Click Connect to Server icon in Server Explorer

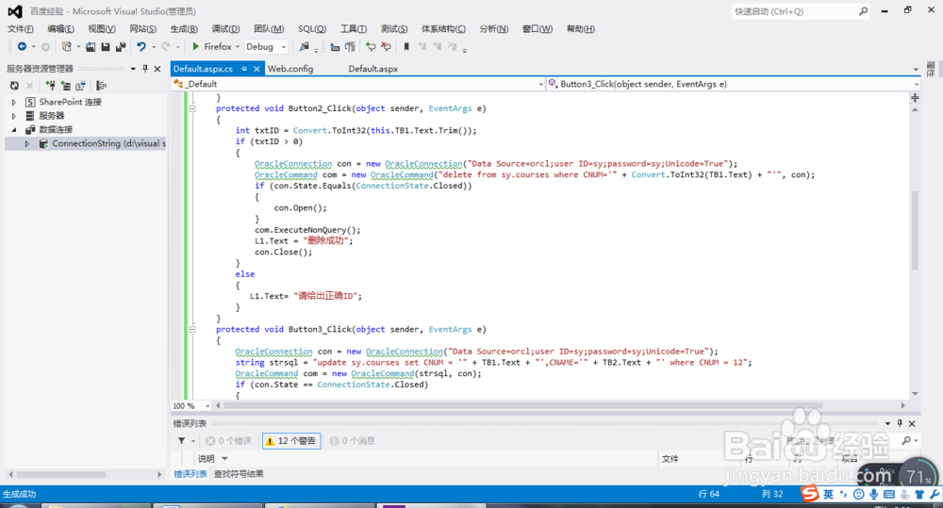point(66,86)
